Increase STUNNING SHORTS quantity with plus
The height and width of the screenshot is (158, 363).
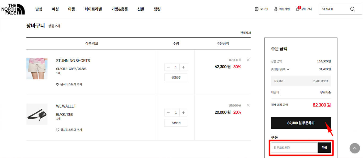[x=183, y=67]
